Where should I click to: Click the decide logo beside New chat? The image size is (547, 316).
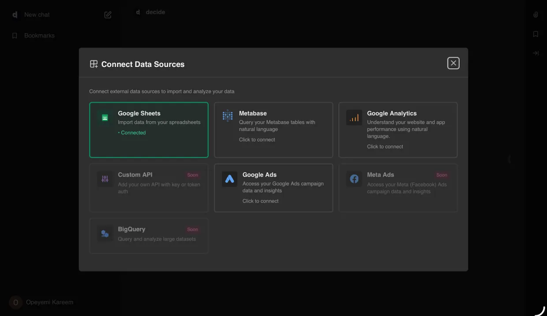point(15,15)
